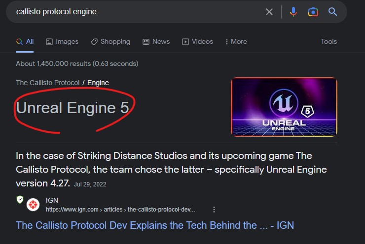
Task: Open the IGN article title link
Action: (x=155, y=225)
